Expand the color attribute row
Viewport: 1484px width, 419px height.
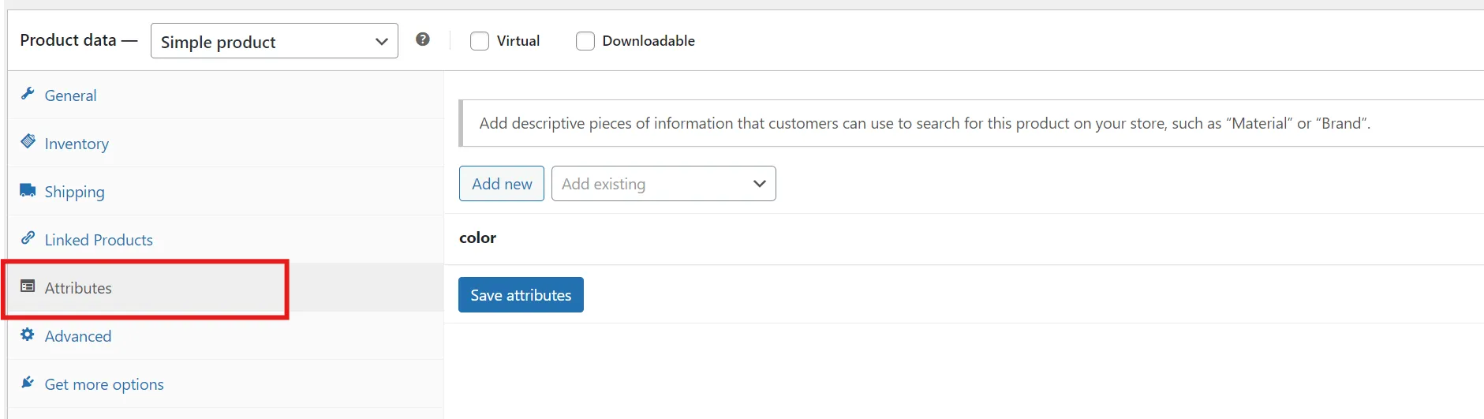478,238
